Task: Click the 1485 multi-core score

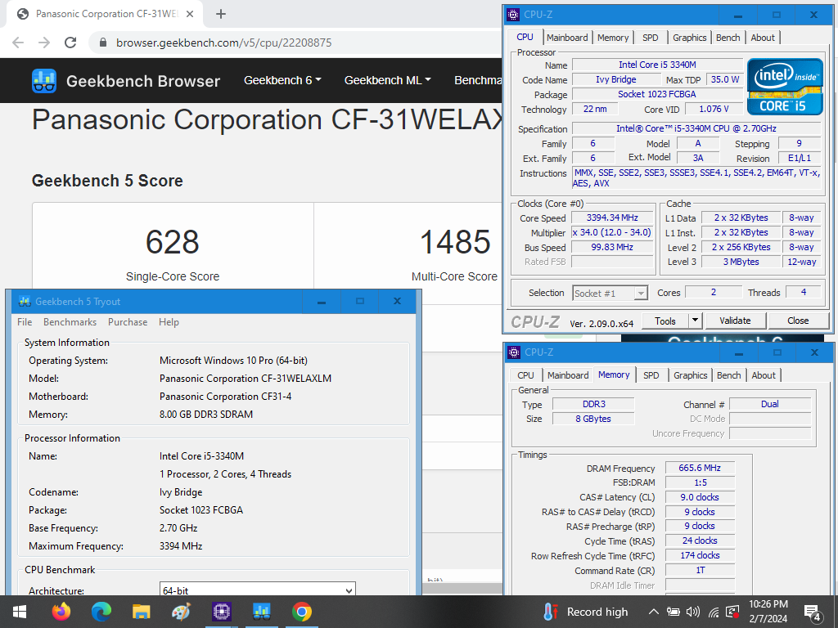Action: (455, 242)
